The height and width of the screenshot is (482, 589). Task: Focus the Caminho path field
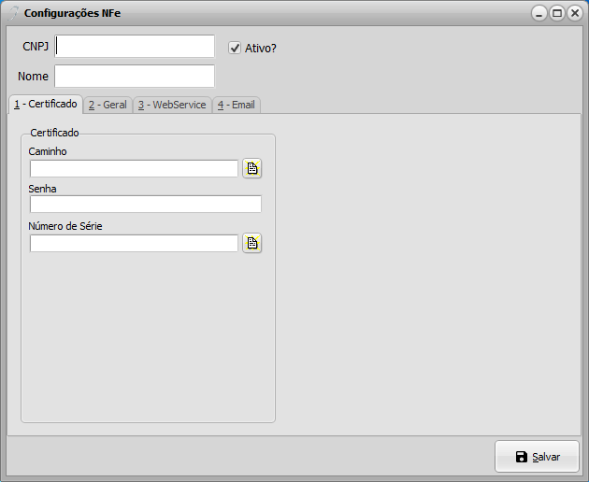(x=134, y=168)
